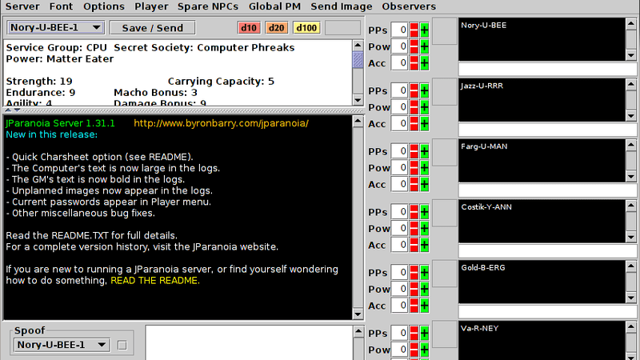The height and width of the screenshot is (360, 640).
Task: Open the Nory-U-BEE-1 character dropdown at top
Action: 55,27
